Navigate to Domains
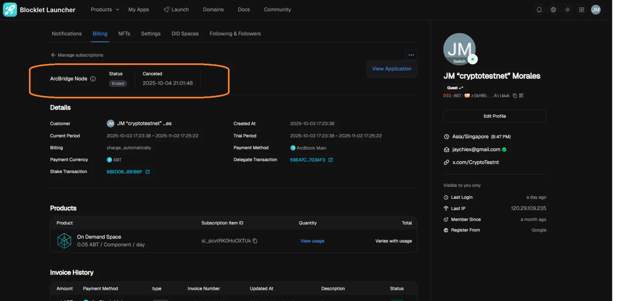Viewport: 617px width, 301px height. click(x=213, y=10)
